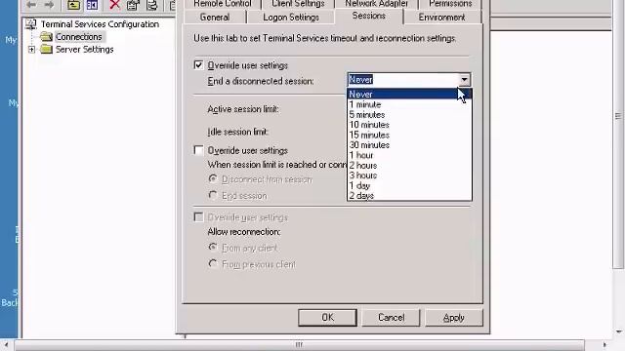Click the 'End a disconnected session:' label

pos(261,81)
